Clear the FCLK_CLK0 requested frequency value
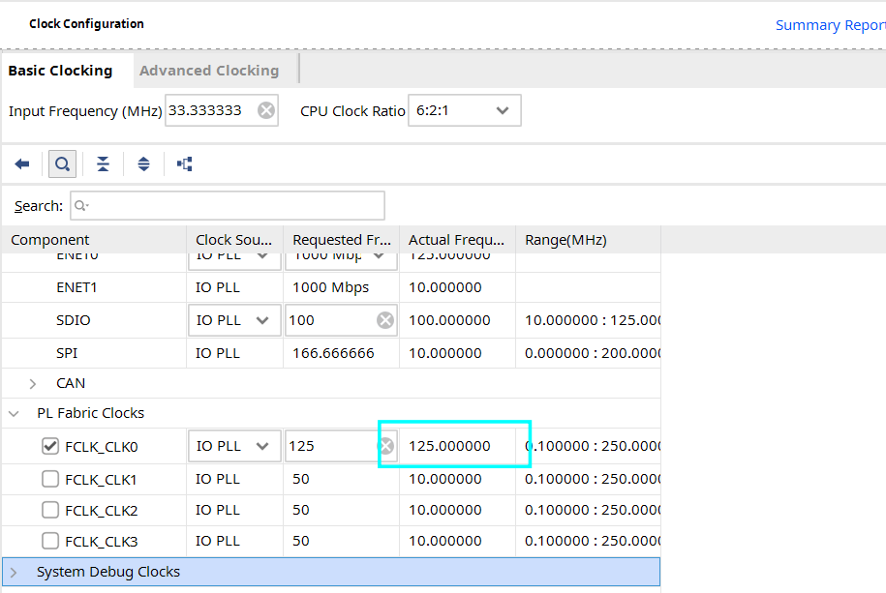The image size is (886, 593). (386, 446)
